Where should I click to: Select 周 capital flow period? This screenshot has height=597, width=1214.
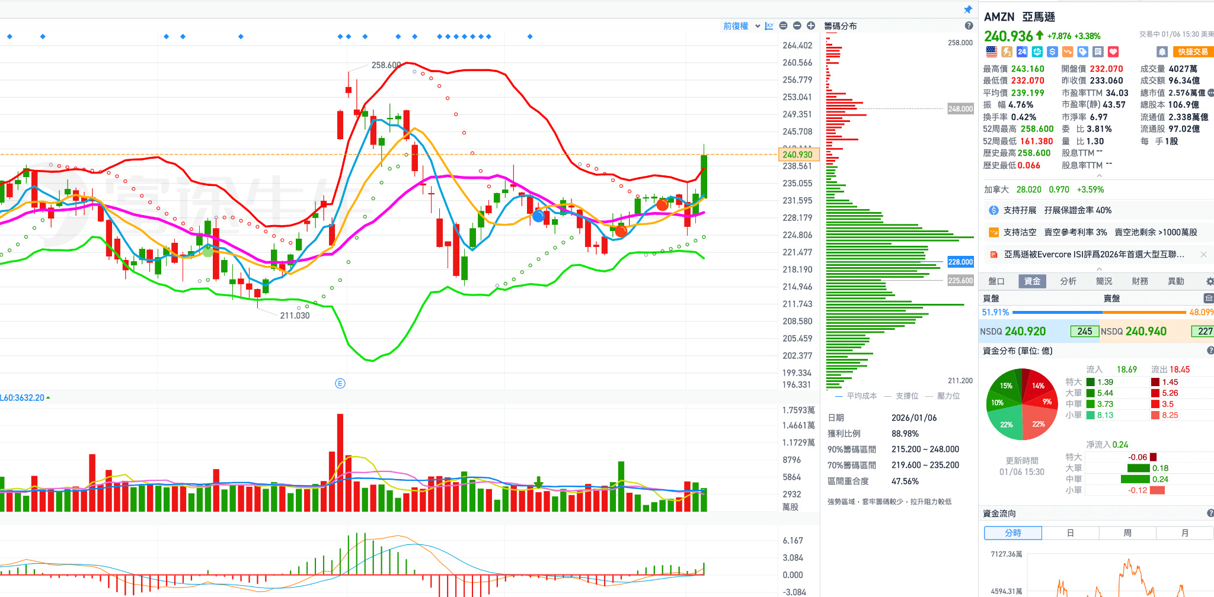[1127, 533]
